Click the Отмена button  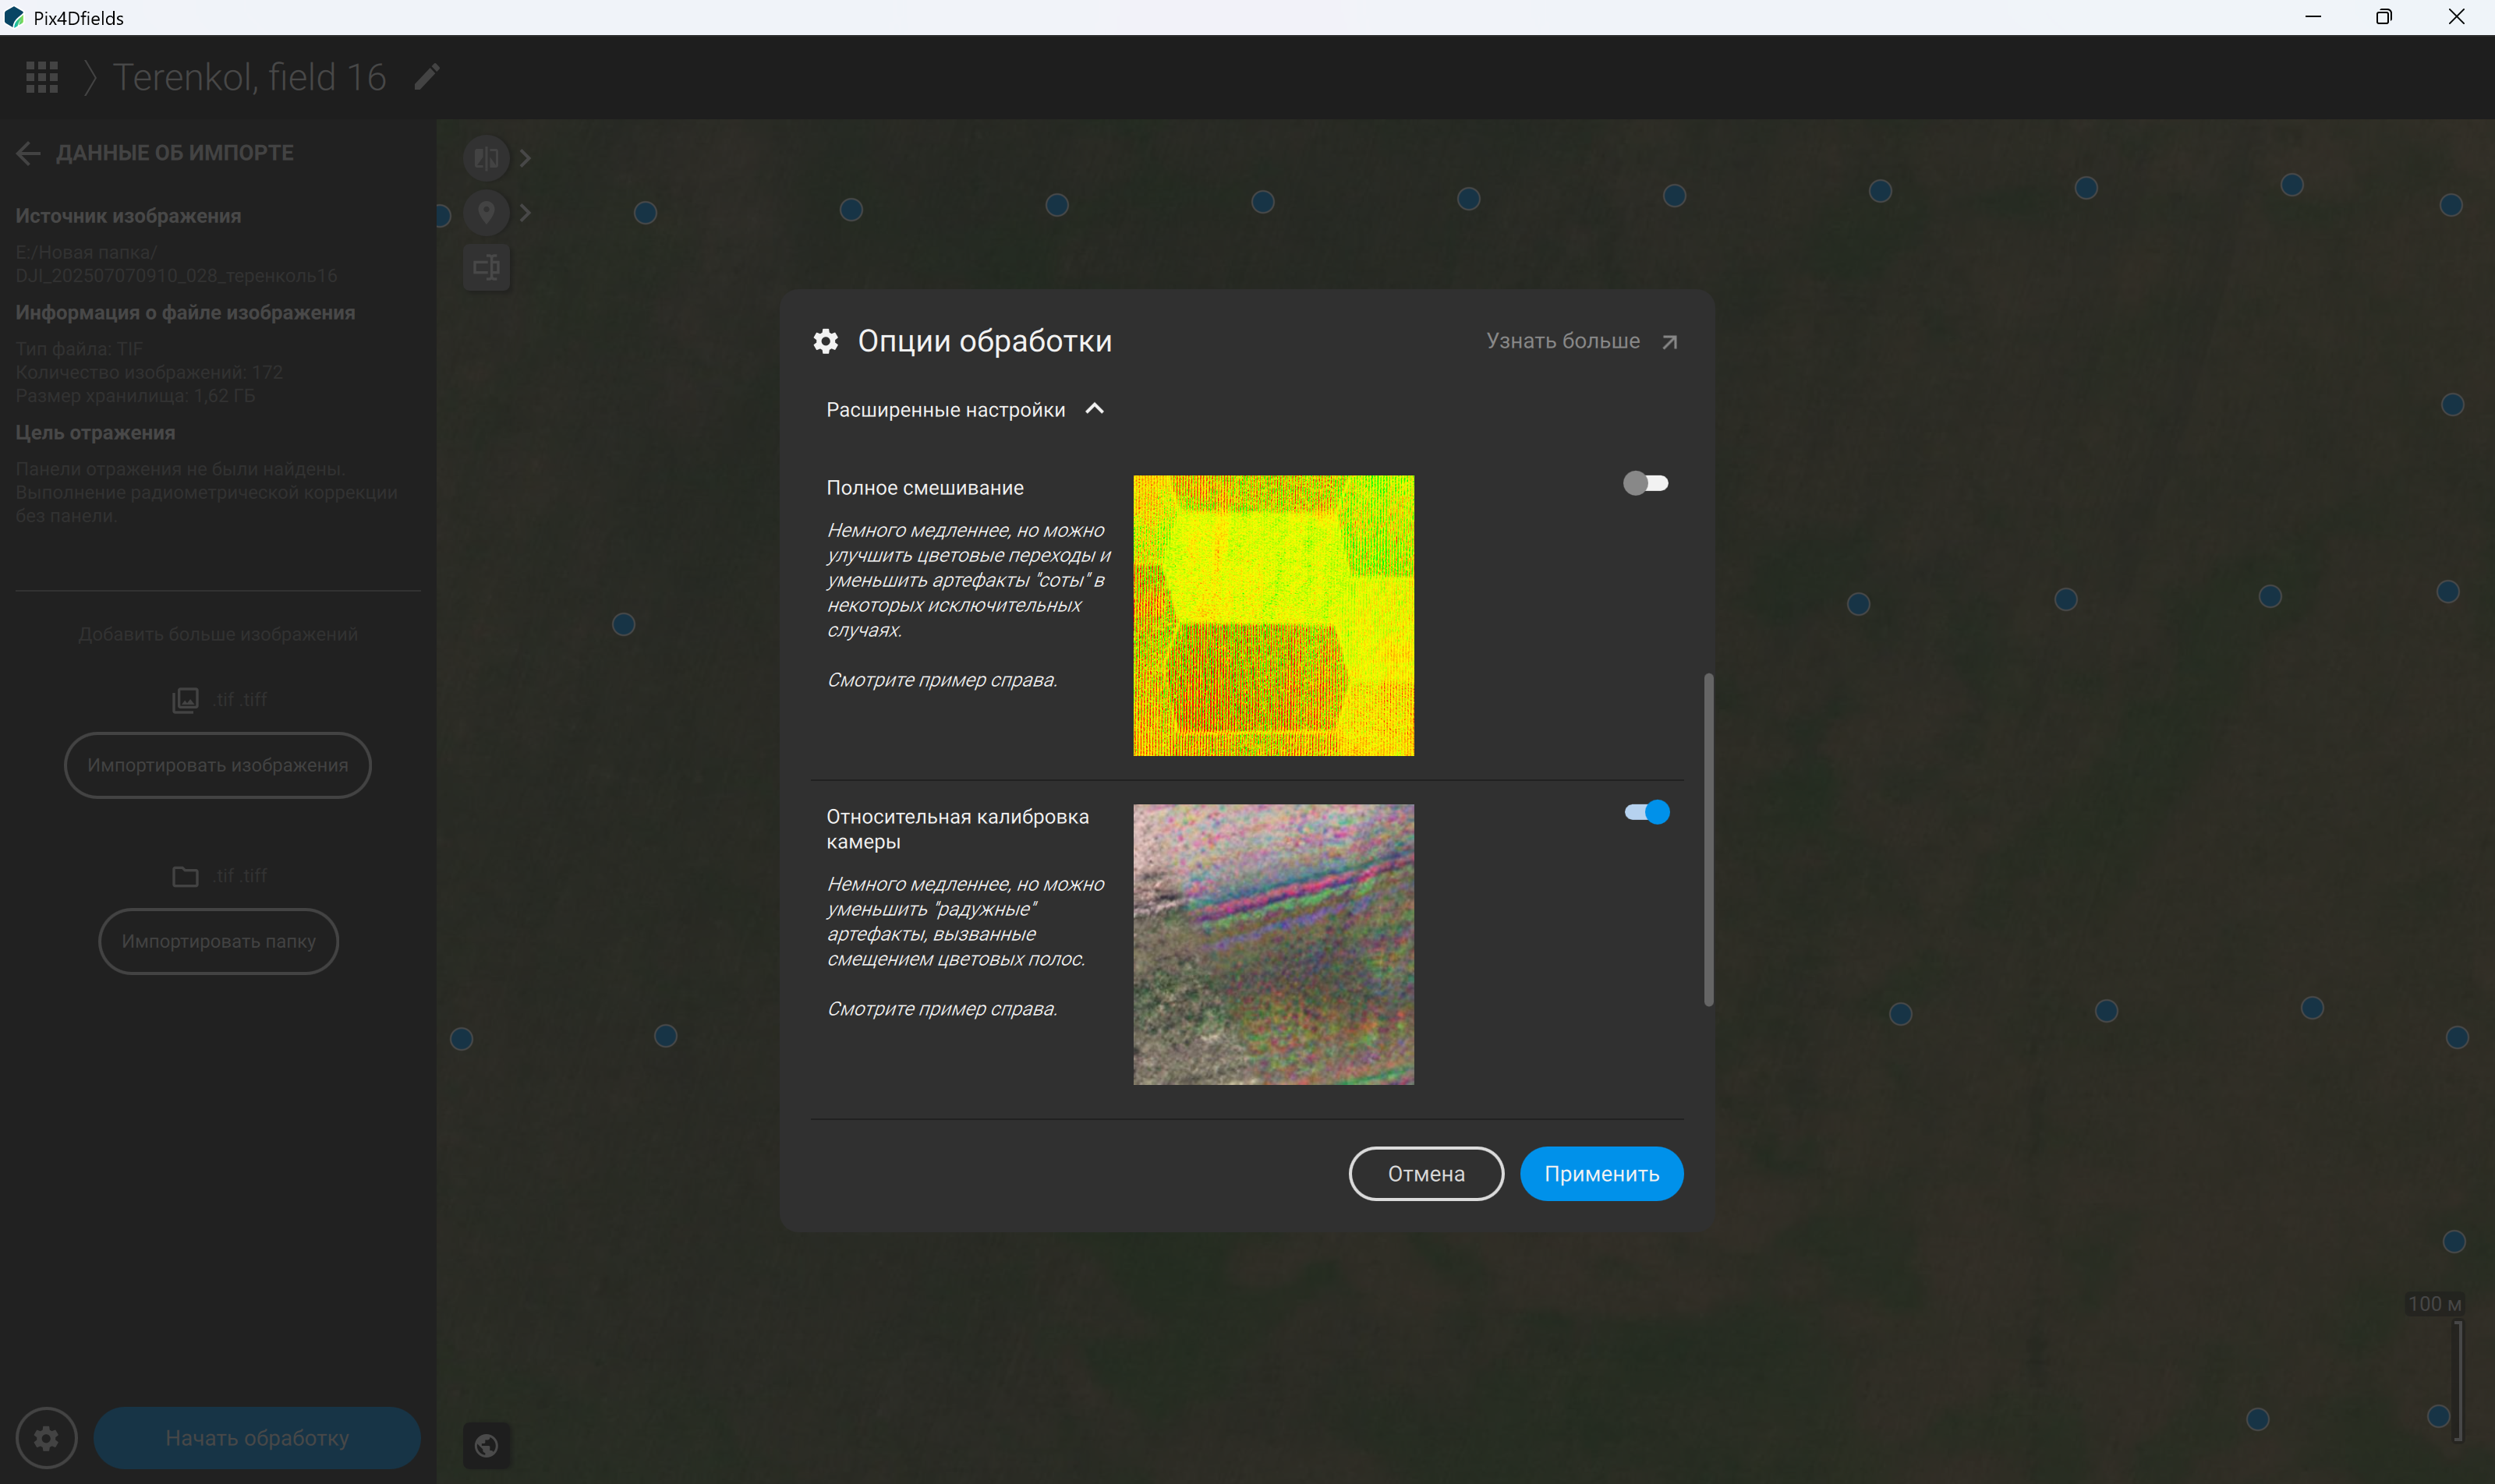coord(1425,1174)
